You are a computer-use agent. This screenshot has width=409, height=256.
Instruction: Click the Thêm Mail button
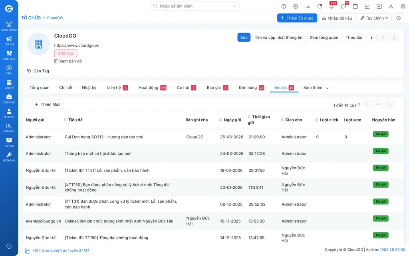point(48,104)
